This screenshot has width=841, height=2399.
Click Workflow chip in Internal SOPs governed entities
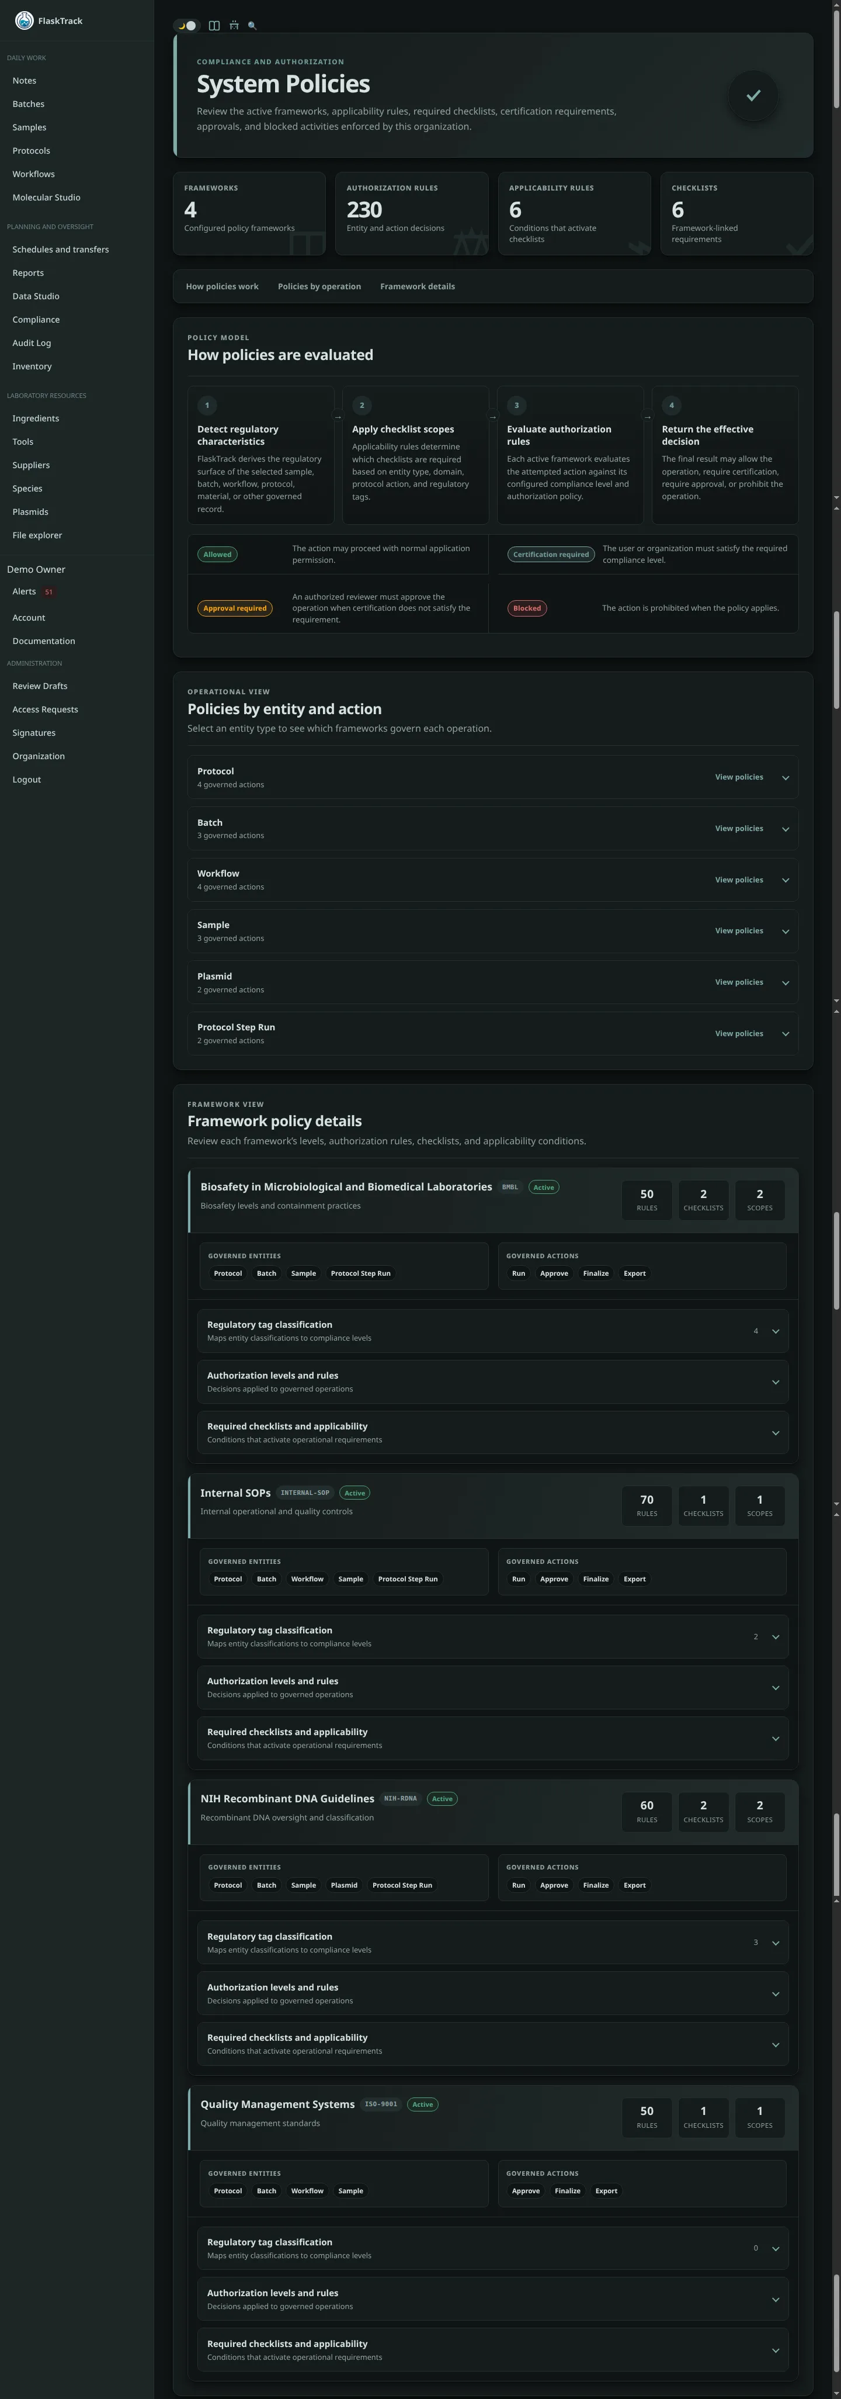[307, 1580]
